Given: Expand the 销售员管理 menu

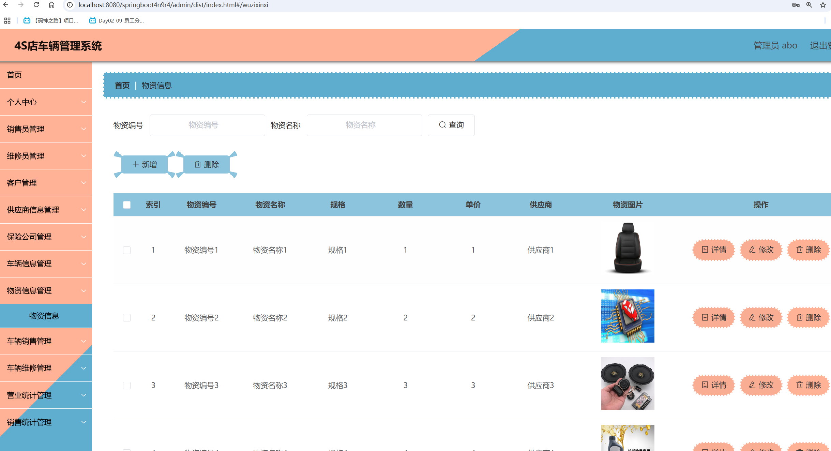Looking at the screenshot, I should point(46,129).
